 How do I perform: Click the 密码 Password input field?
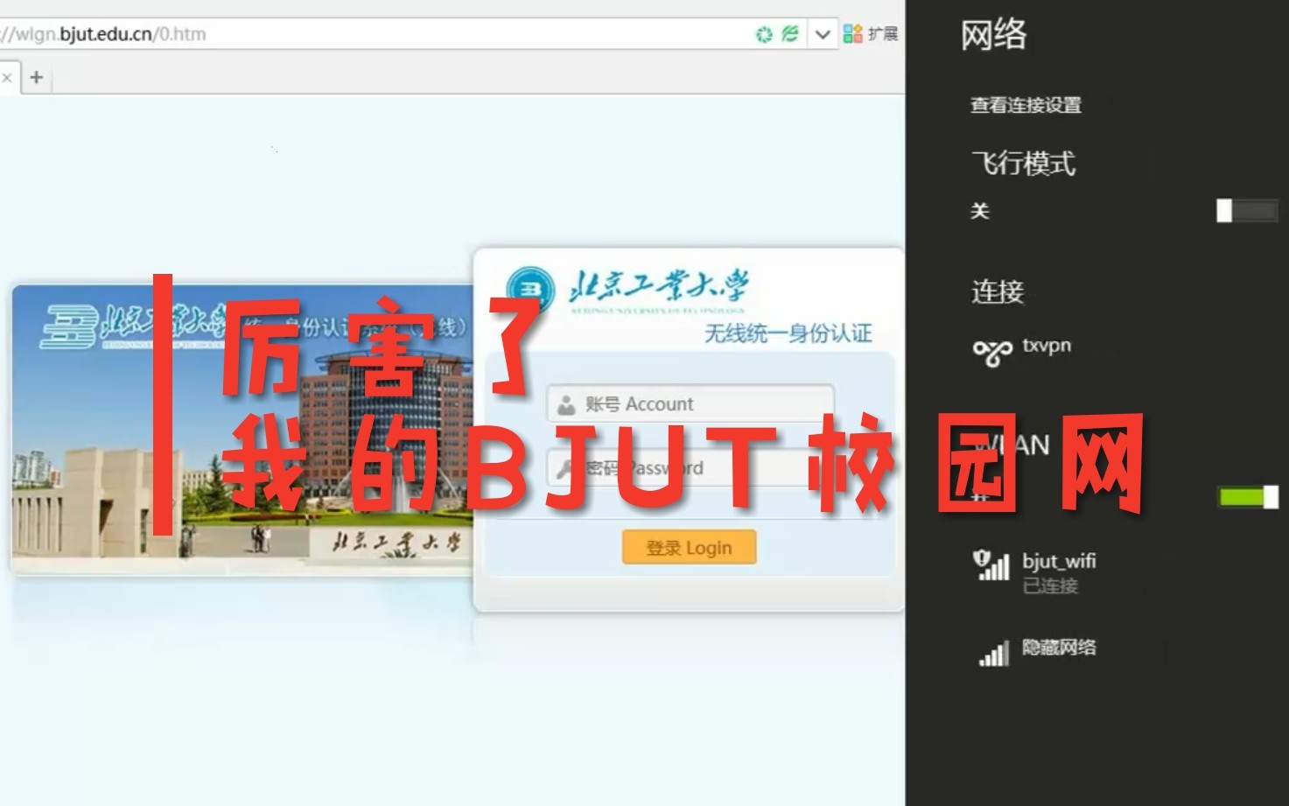pyautogui.click(x=690, y=468)
